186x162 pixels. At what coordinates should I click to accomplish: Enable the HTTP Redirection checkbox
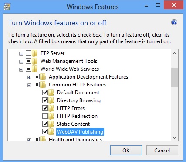[45, 116]
